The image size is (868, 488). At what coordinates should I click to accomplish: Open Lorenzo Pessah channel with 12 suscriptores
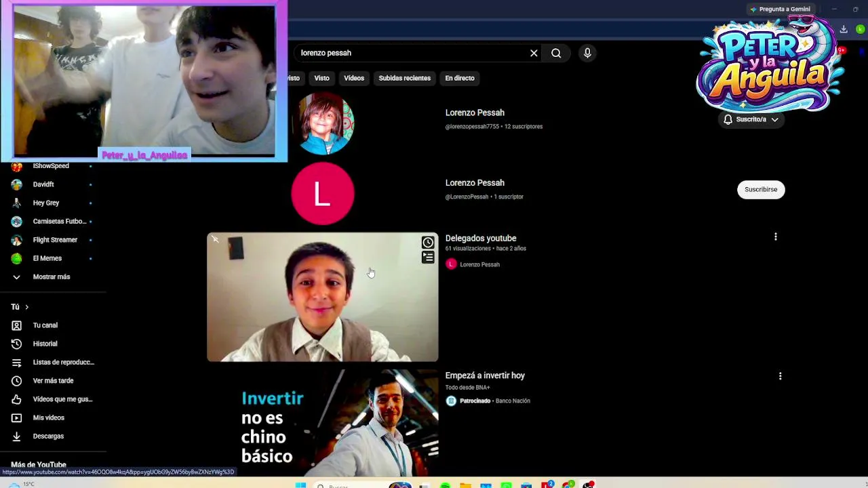click(475, 113)
